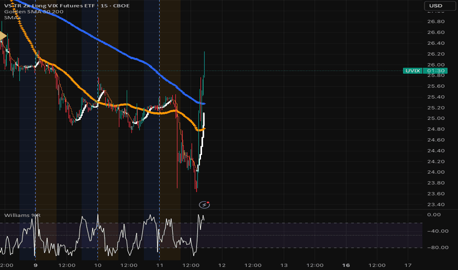The image size is (458, 270).
Task: Click date label 12 on time axis
Action: 222,265
